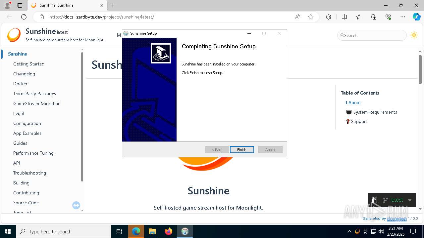
Task: Open the Legal page
Action: (19, 113)
